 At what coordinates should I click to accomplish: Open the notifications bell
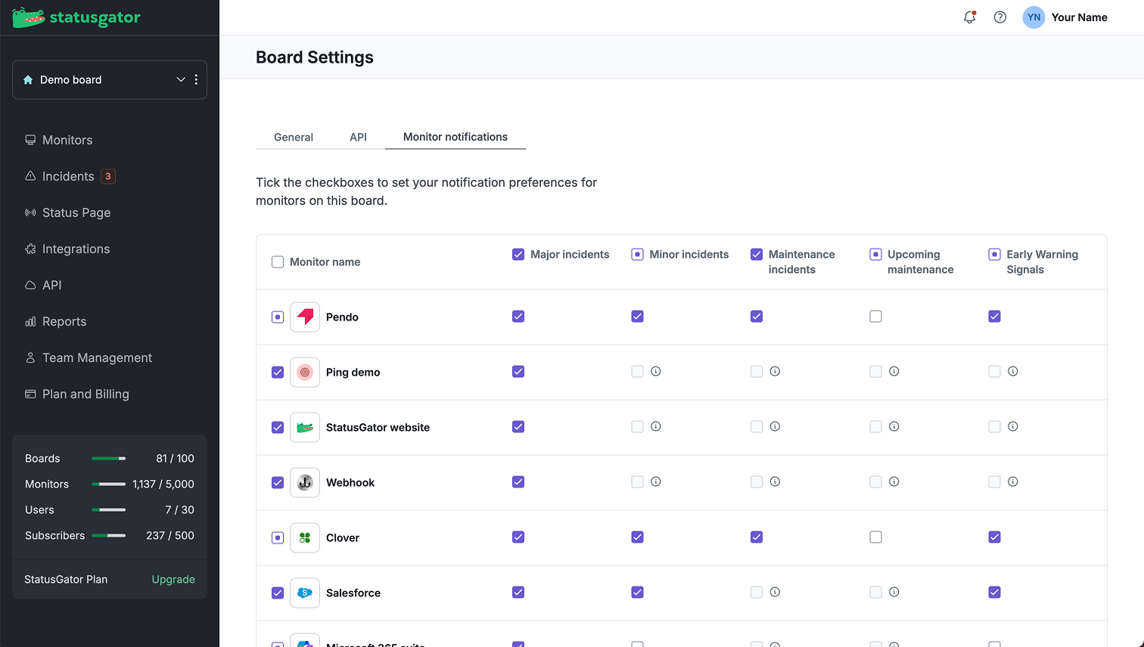tap(969, 17)
